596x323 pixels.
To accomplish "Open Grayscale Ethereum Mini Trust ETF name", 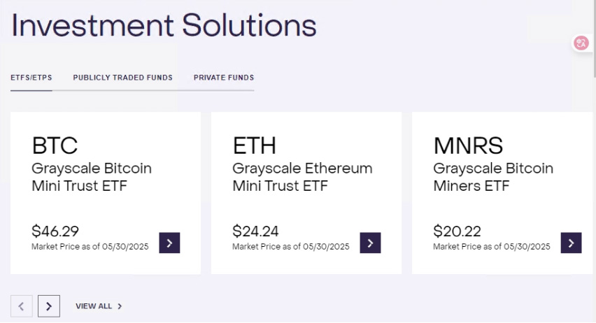I will (302, 178).
